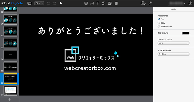Insert an image from toolbar
The height and width of the screenshot is (102, 194).
110,3
